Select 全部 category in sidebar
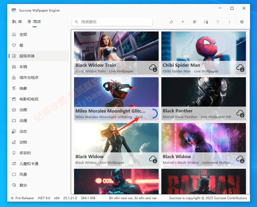The image size is (257, 207). tap(39, 34)
